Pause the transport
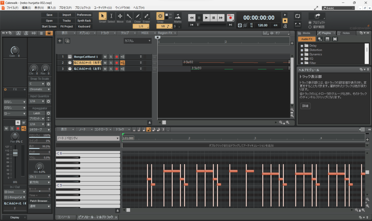372x221 pixels. 214,18
